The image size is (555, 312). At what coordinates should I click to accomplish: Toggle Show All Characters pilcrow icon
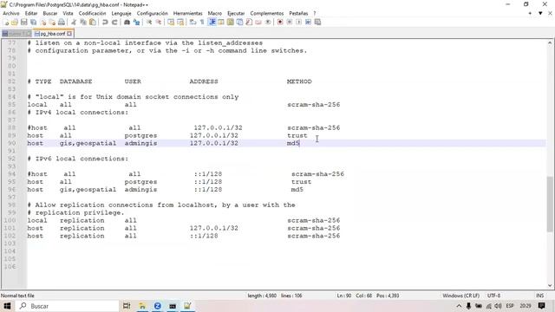click(202, 23)
